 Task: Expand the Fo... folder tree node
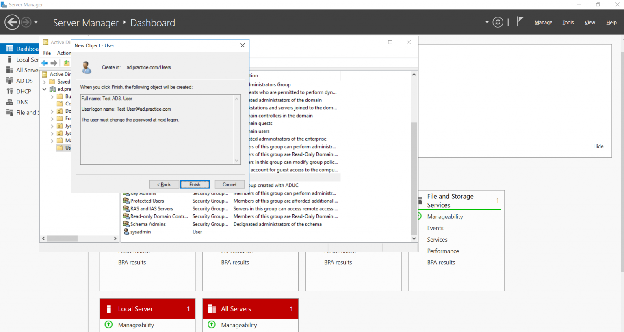click(x=52, y=119)
